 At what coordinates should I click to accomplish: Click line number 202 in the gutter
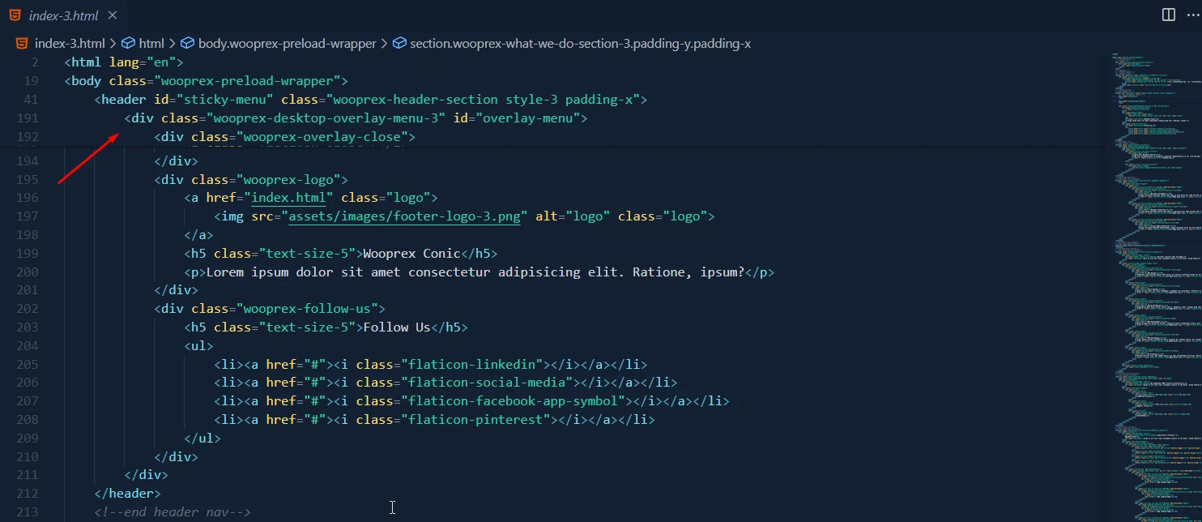(x=27, y=309)
